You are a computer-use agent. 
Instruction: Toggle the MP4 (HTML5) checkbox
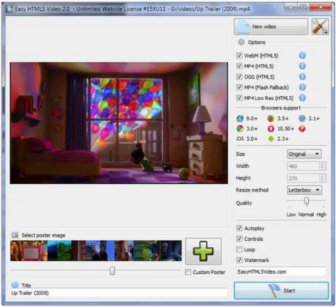pyautogui.click(x=239, y=66)
